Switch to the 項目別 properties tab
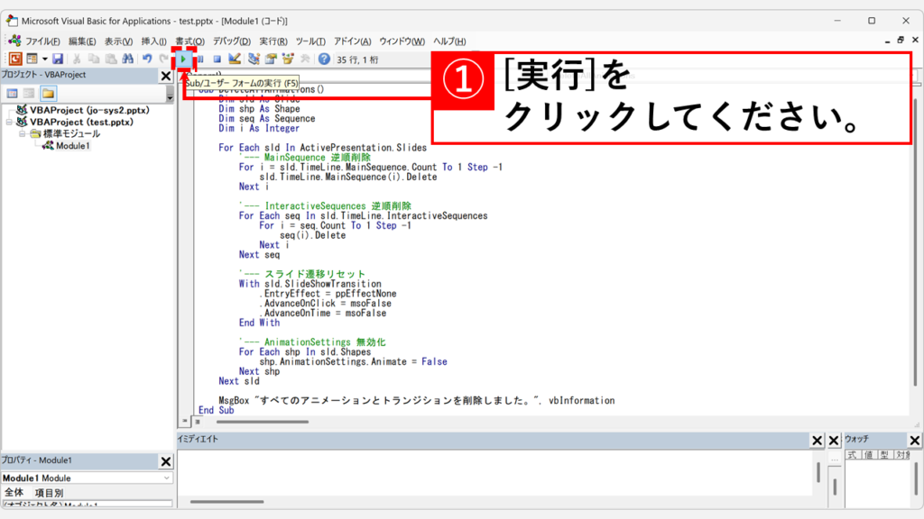Viewport: 924px width, 519px height. point(49,493)
